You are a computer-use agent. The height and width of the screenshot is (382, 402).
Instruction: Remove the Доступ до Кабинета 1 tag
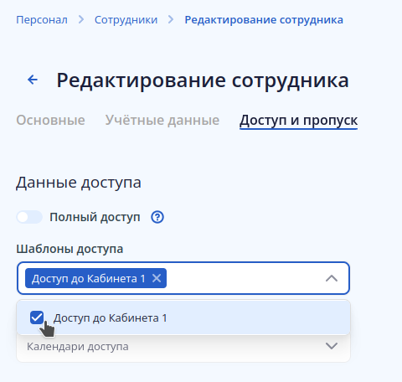(157, 278)
